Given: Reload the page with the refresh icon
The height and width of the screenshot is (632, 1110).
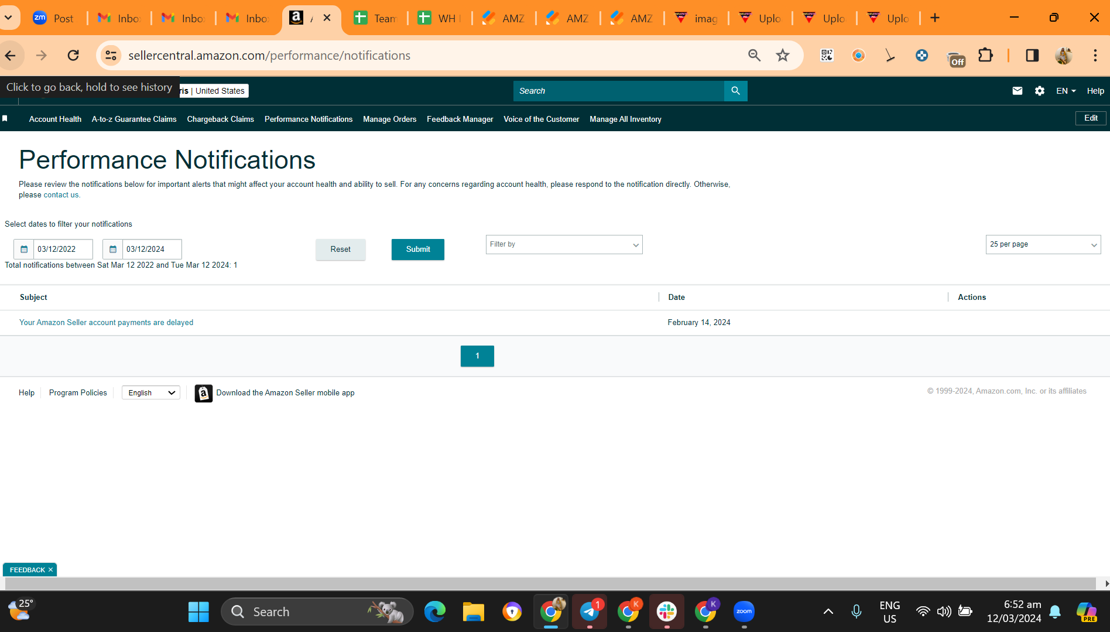Looking at the screenshot, I should tap(73, 56).
